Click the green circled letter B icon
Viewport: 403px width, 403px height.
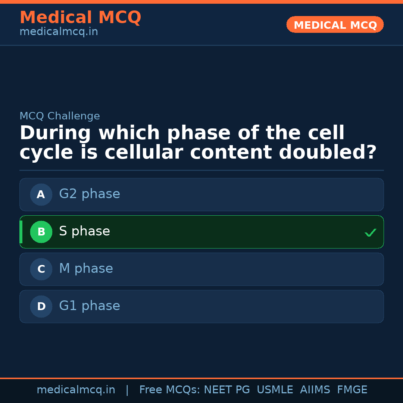point(41,232)
